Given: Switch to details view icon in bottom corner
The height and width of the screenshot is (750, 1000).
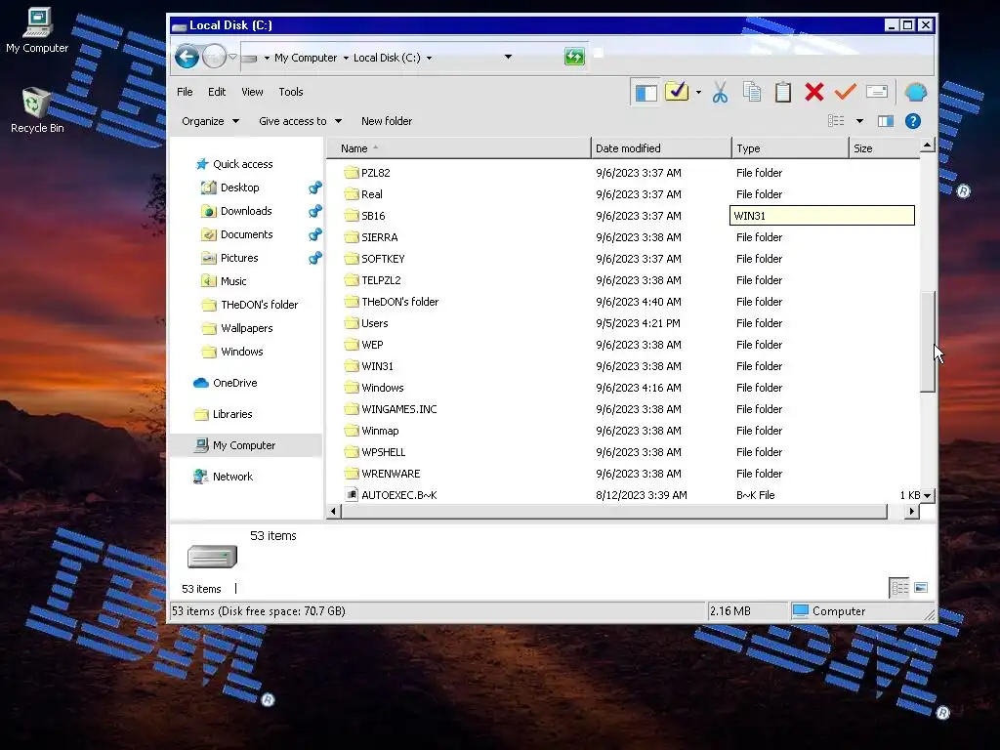Looking at the screenshot, I should 899,588.
